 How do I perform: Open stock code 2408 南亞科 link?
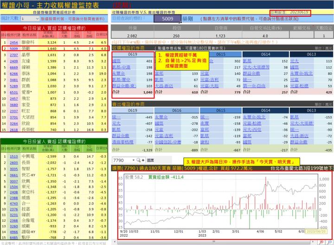tap(13, 192)
